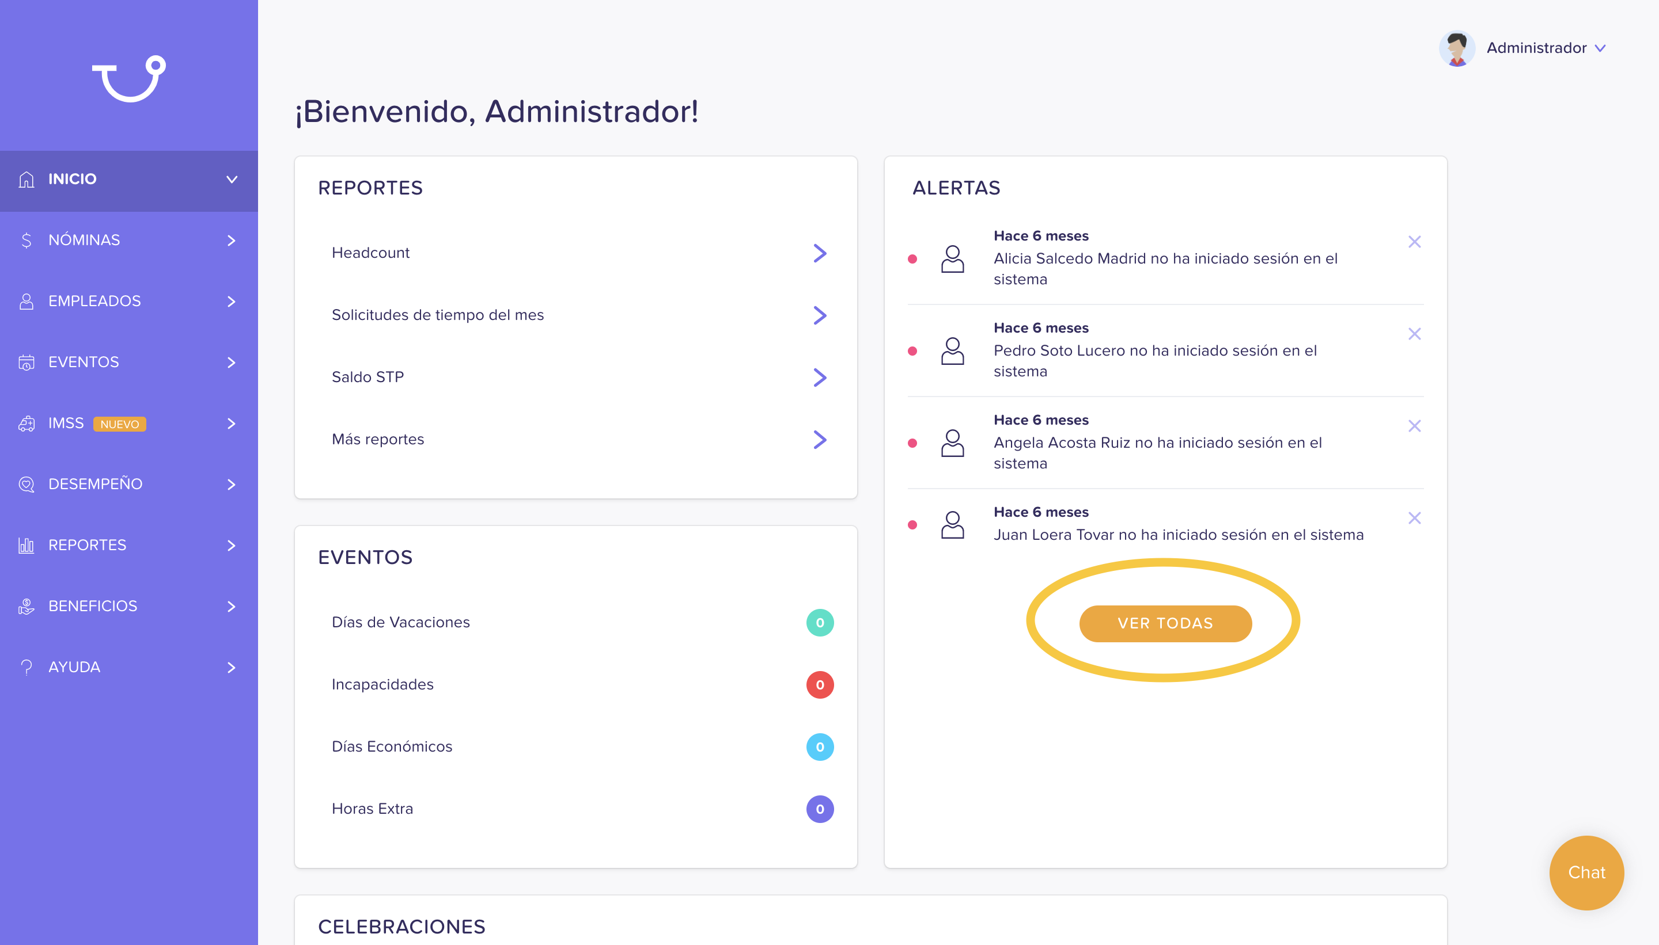Viewport: 1659px width, 945px height.
Task: Click the calendar icon next to EVENTOS
Action: pyautogui.click(x=26, y=362)
